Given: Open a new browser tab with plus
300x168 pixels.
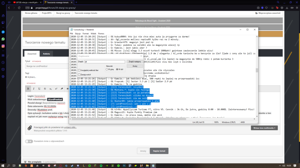Looking at the screenshot, I should (x=76, y=2).
